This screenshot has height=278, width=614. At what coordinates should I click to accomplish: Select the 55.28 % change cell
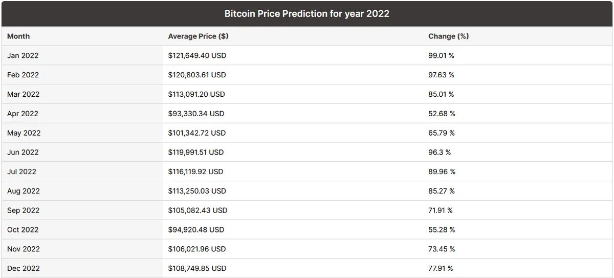[x=442, y=230]
